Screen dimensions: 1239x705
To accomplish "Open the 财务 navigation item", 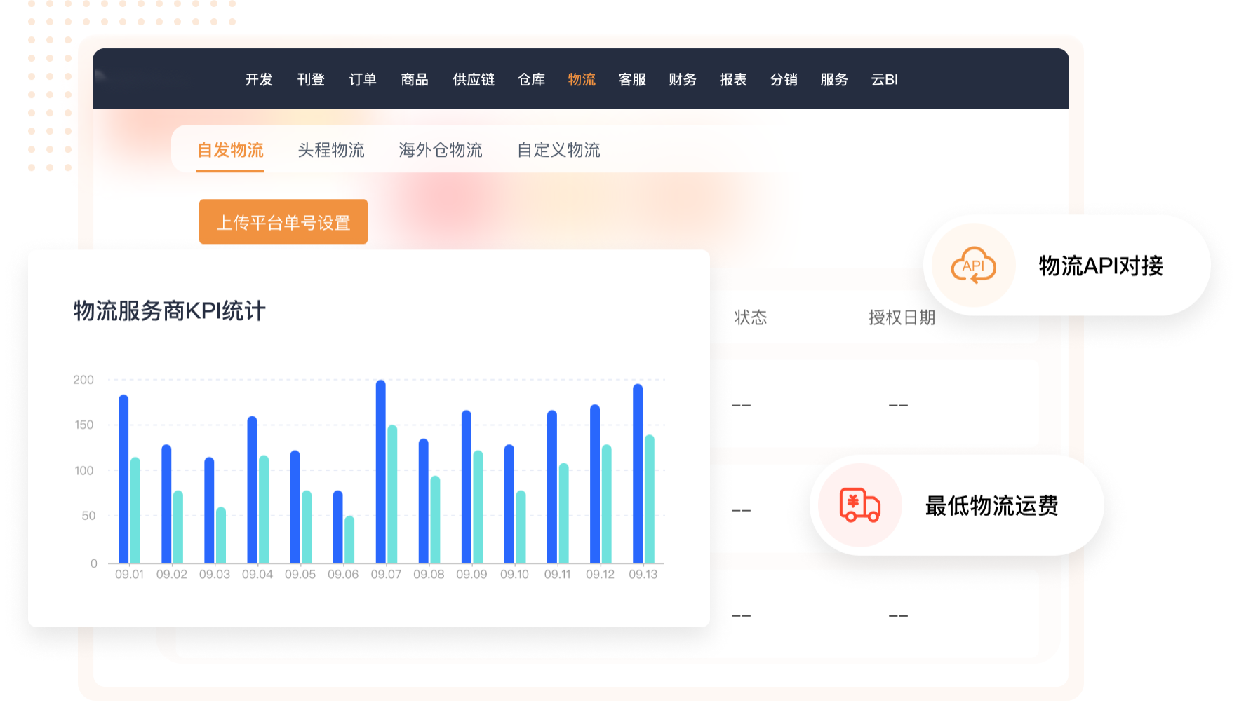I will coord(683,80).
